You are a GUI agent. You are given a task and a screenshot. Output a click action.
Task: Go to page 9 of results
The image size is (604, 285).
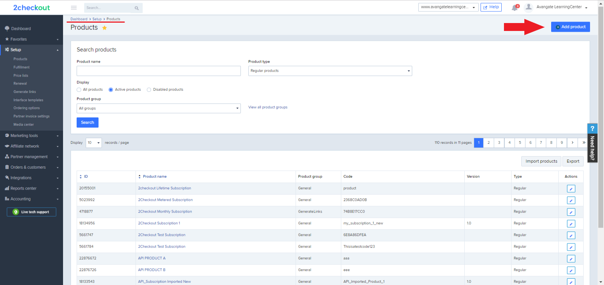point(562,143)
